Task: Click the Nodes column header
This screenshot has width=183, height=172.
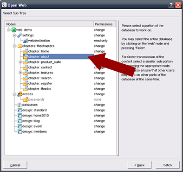Action: pyautogui.click(x=50, y=24)
